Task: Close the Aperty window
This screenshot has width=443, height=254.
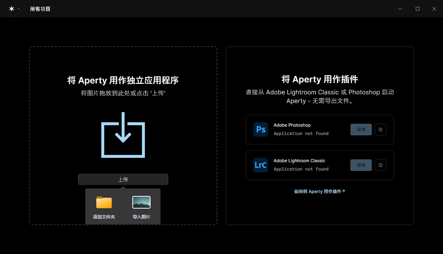Action: tap(434, 9)
